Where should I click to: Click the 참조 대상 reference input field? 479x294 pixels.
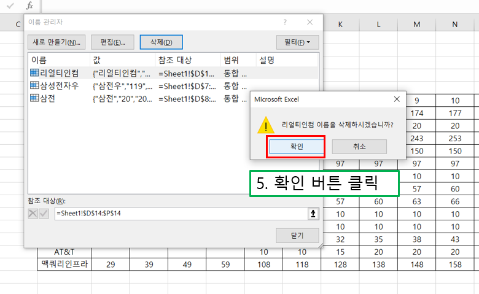[181, 214]
